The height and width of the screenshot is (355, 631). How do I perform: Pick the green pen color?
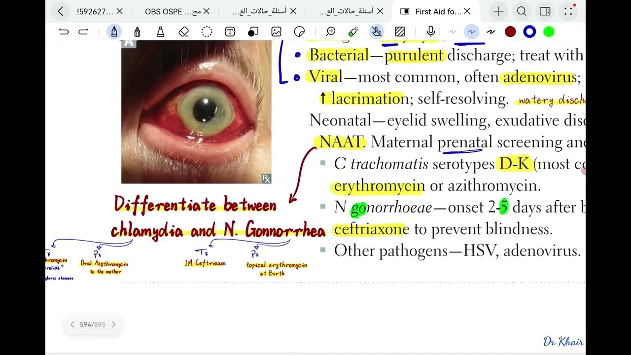[549, 32]
